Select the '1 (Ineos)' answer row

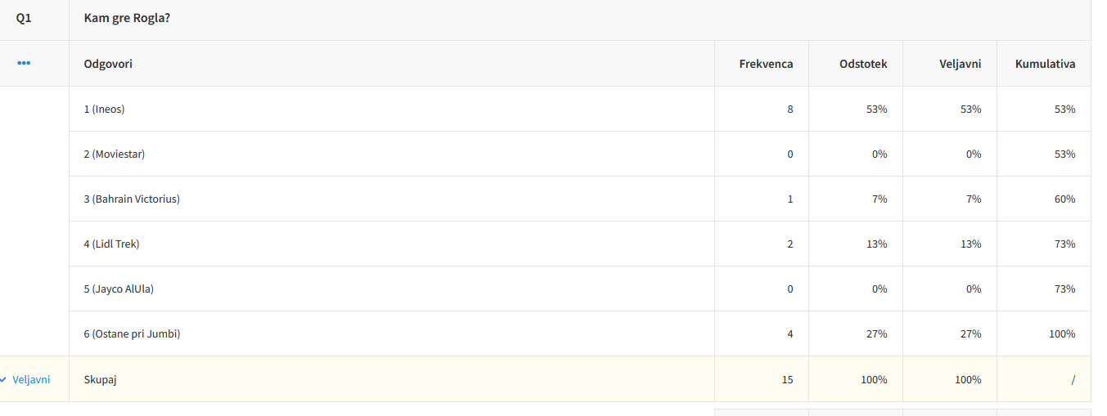104,109
